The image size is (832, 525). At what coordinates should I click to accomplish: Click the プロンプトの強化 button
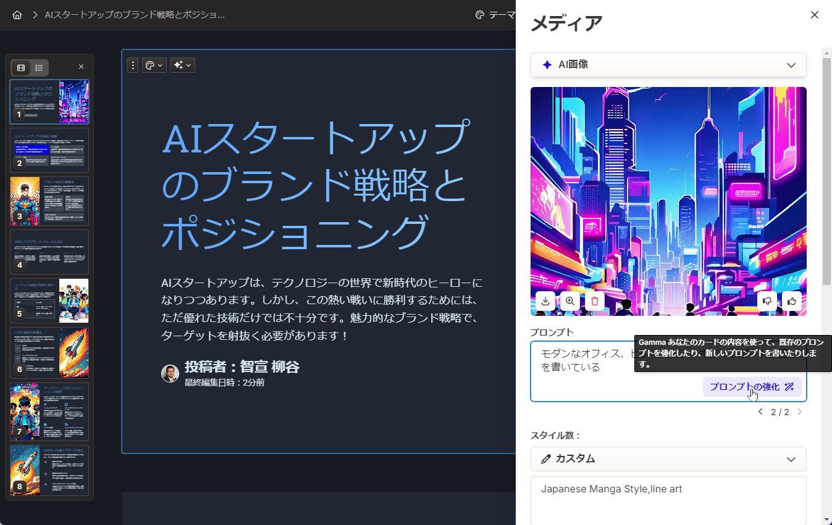coord(747,387)
